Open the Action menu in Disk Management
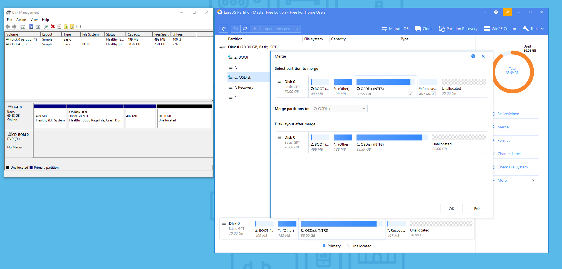 click(21, 19)
